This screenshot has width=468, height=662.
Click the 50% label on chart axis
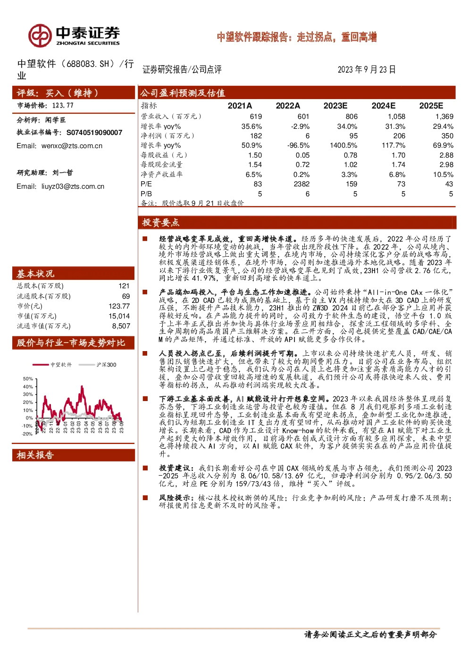(x=28, y=379)
